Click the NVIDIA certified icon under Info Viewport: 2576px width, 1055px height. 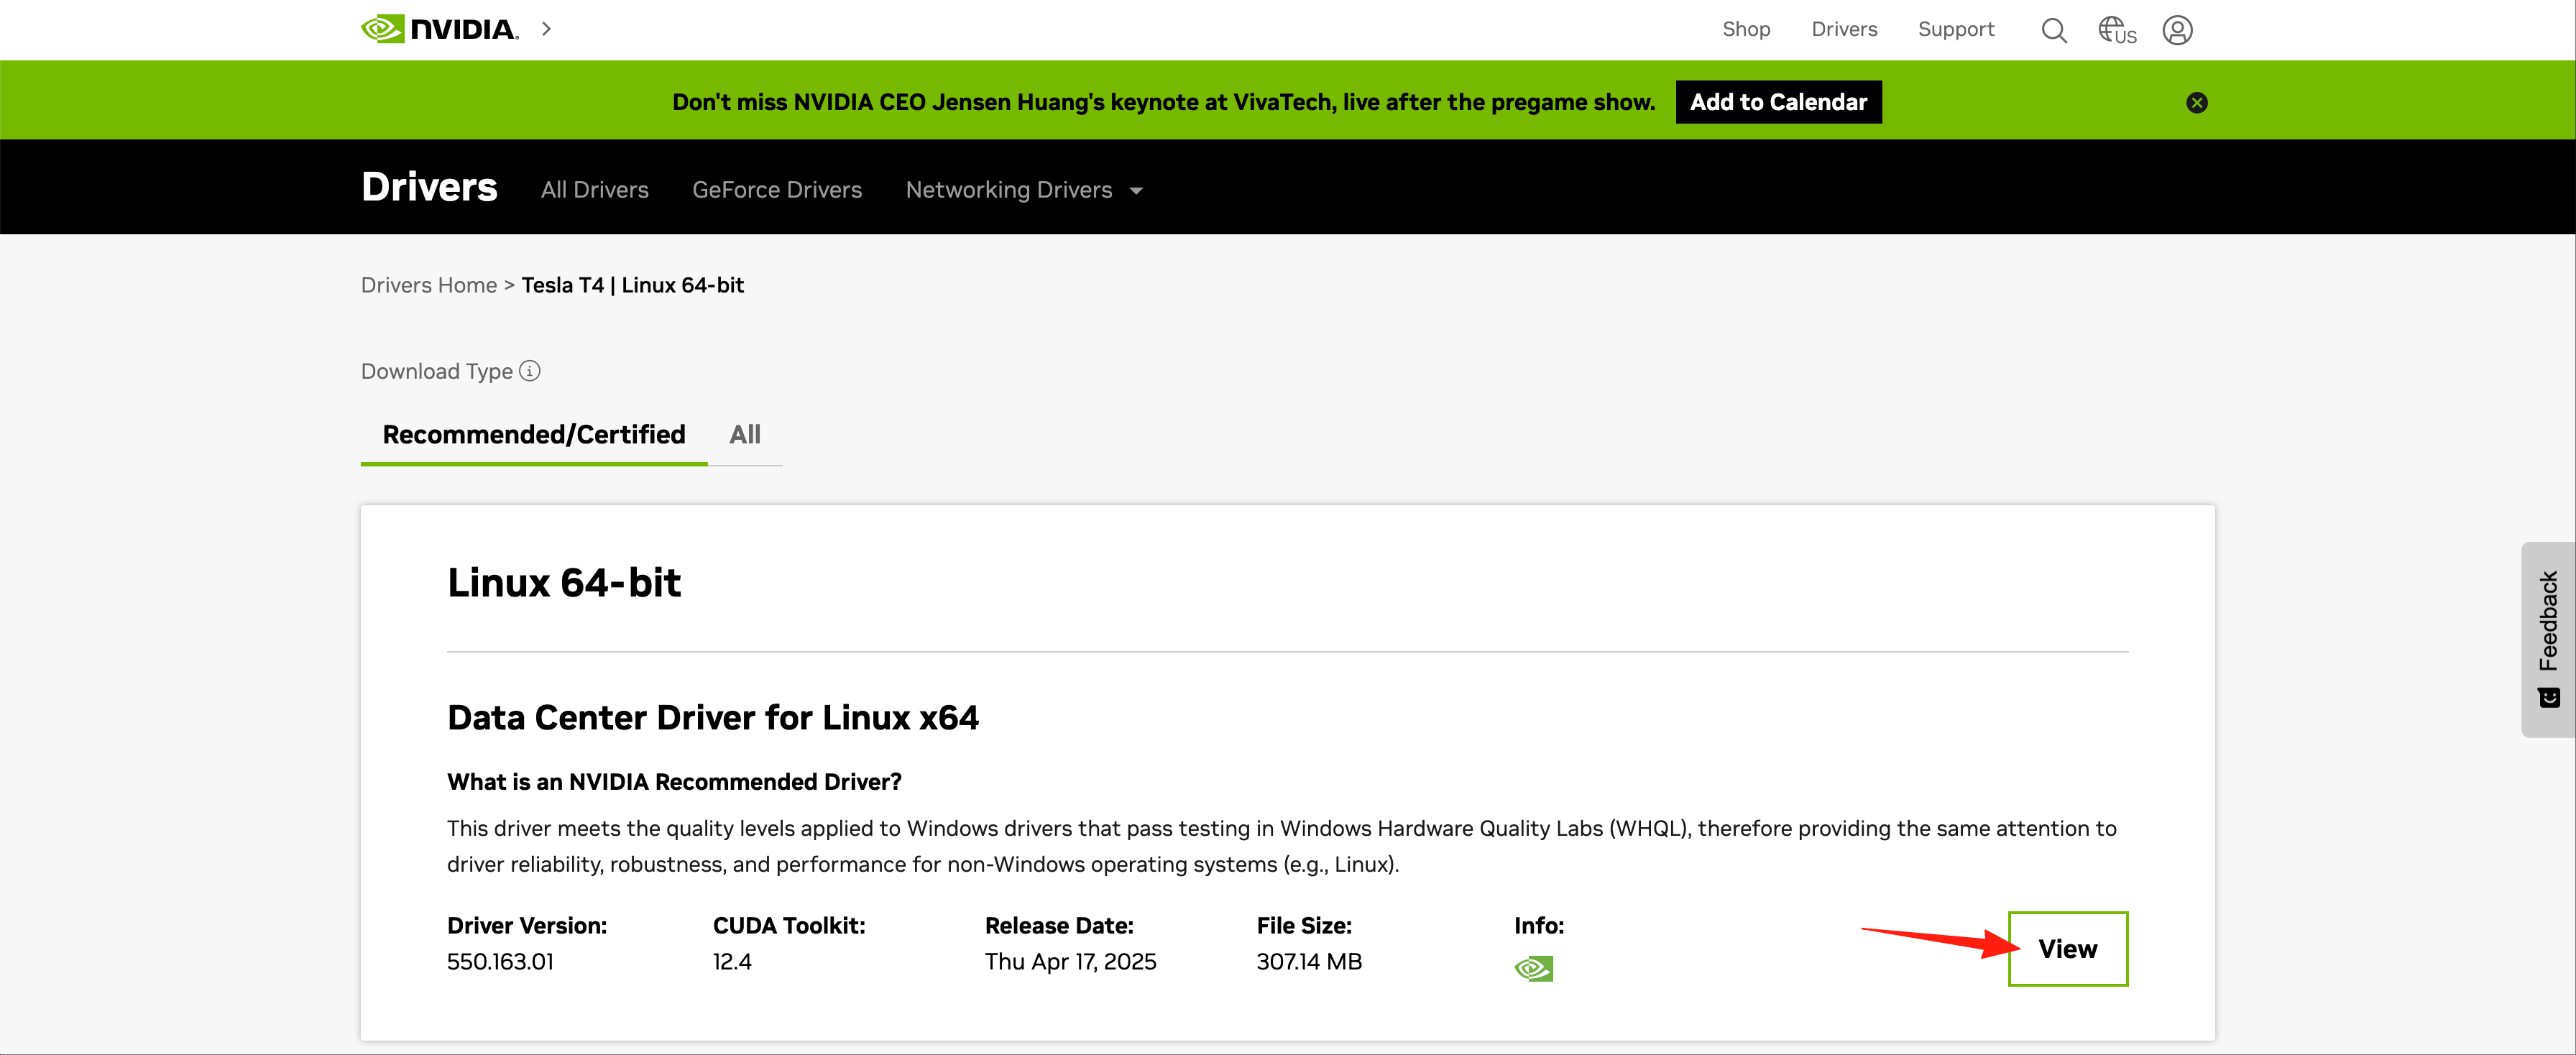[1533, 968]
